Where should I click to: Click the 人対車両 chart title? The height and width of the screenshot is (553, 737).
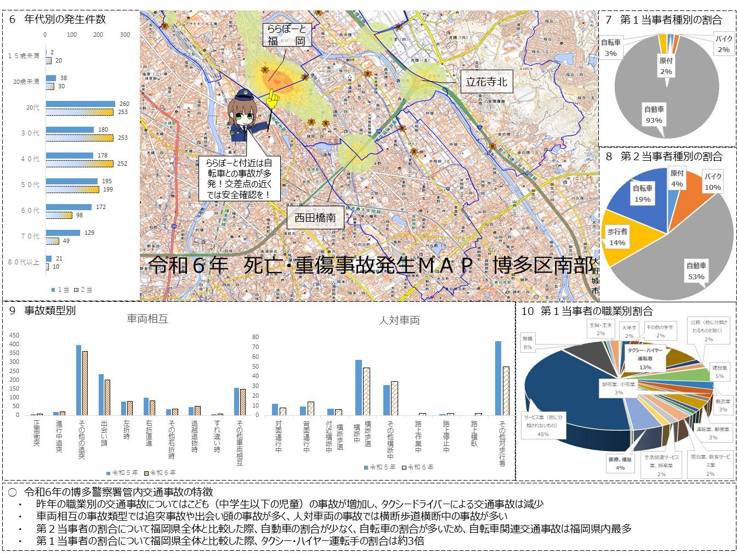pyautogui.click(x=399, y=320)
